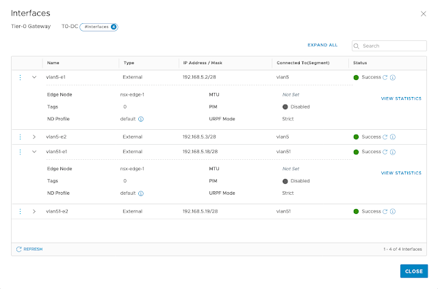The image size is (438, 289).
Task: Open View Statistics for vlan5-e1
Action: pyautogui.click(x=401, y=98)
